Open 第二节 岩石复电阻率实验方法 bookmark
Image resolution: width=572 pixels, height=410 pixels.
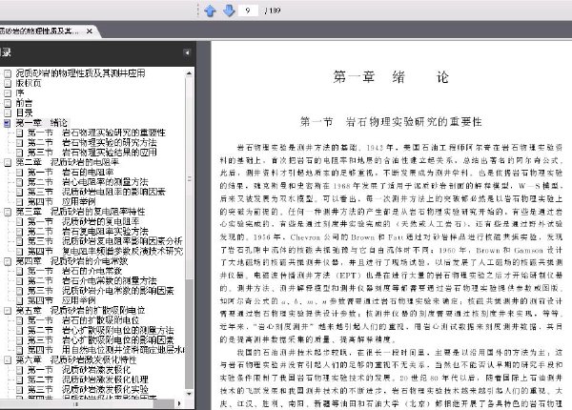pyautogui.click(x=88, y=232)
